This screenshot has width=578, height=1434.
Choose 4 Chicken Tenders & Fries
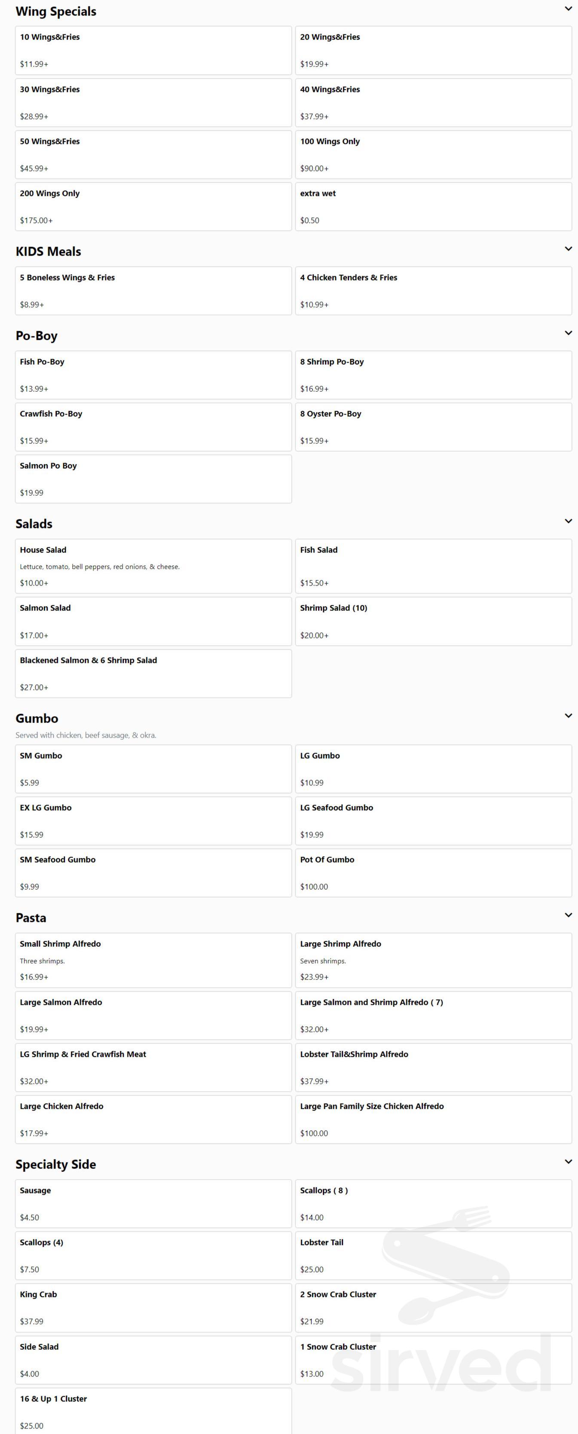coord(433,290)
